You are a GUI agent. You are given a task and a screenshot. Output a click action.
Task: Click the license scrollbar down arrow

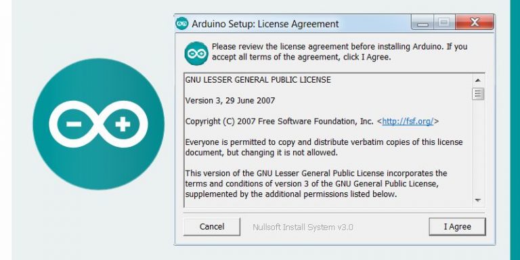click(x=478, y=200)
